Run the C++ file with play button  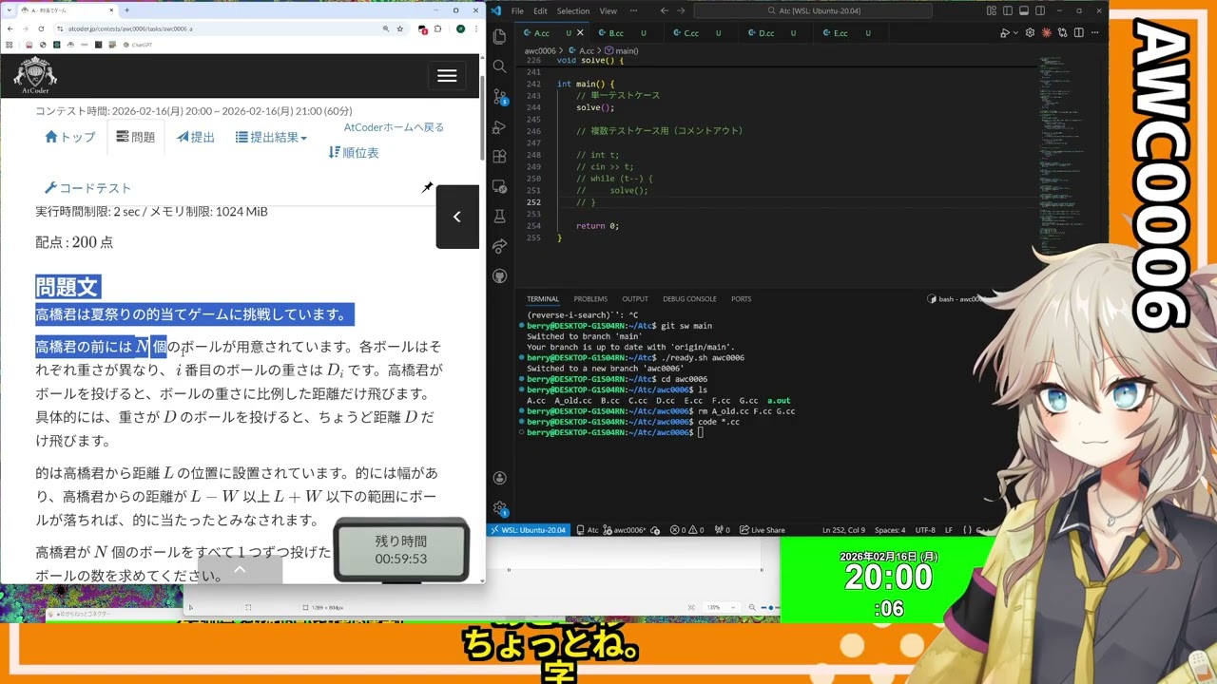pyautogui.click(x=1004, y=32)
